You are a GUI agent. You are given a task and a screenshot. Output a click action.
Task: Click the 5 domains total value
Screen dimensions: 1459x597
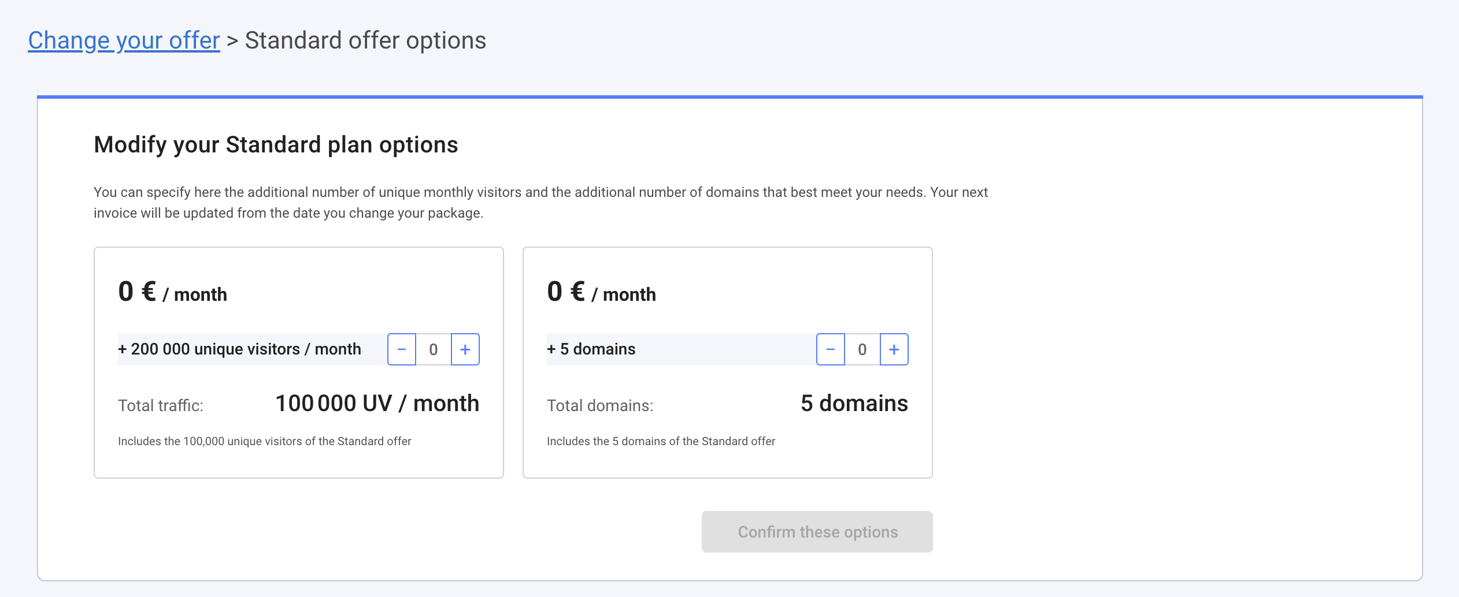coord(854,404)
